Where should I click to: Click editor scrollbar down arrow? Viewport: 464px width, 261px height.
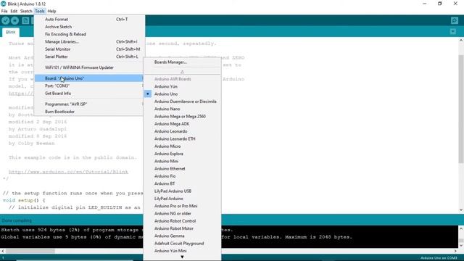pos(461,210)
